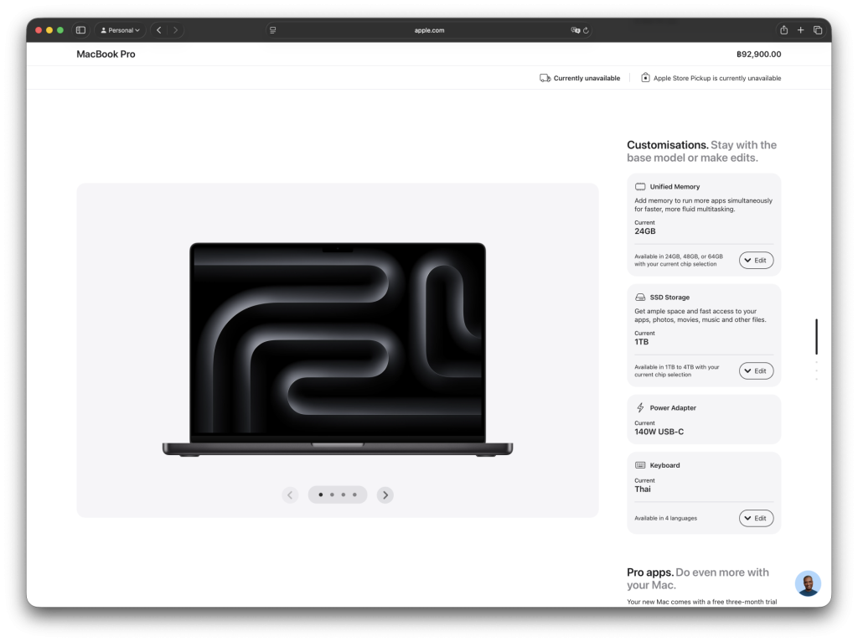This screenshot has width=858, height=642.
Task: Show the tab overview
Action: (x=817, y=30)
